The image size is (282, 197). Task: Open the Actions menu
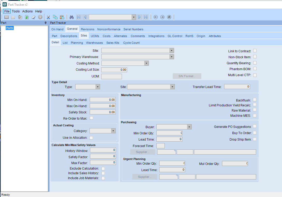point(27,11)
